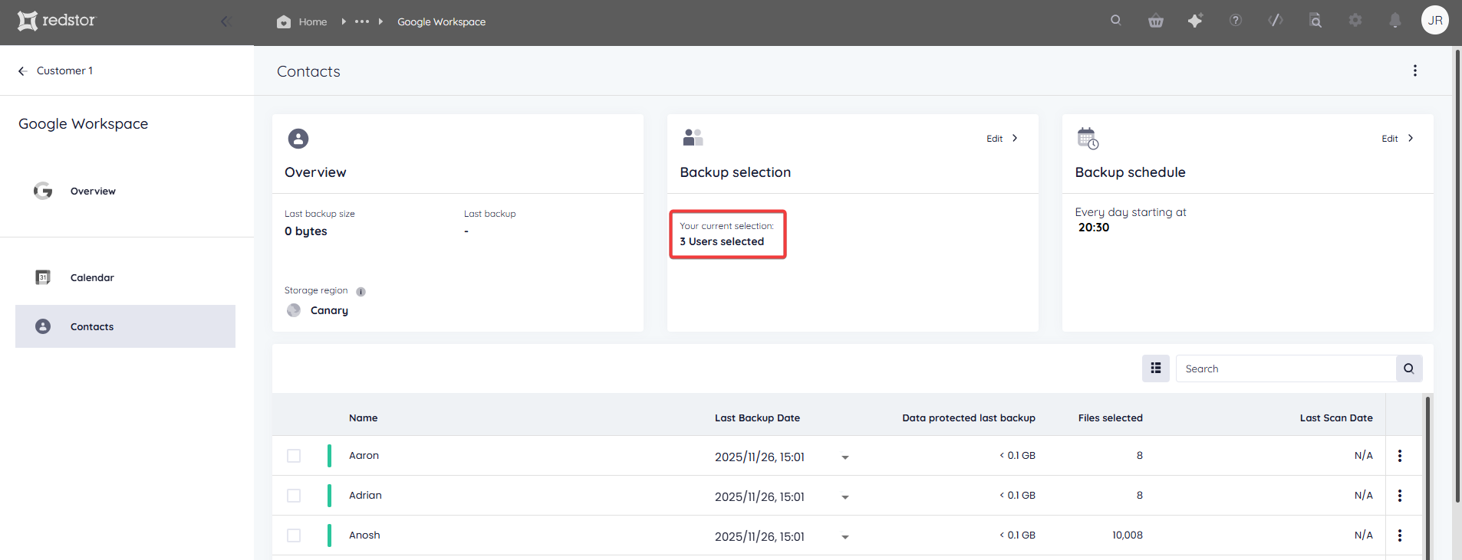Click the Storage region info icon
This screenshot has width=1462, height=560.
point(361,291)
